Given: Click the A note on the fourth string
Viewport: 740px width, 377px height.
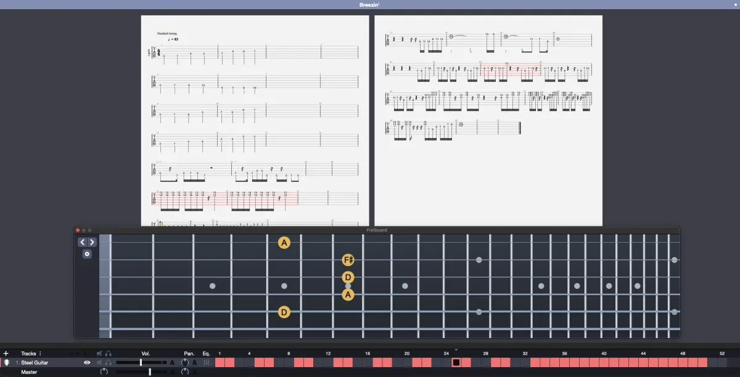Looking at the screenshot, I should coord(348,295).
